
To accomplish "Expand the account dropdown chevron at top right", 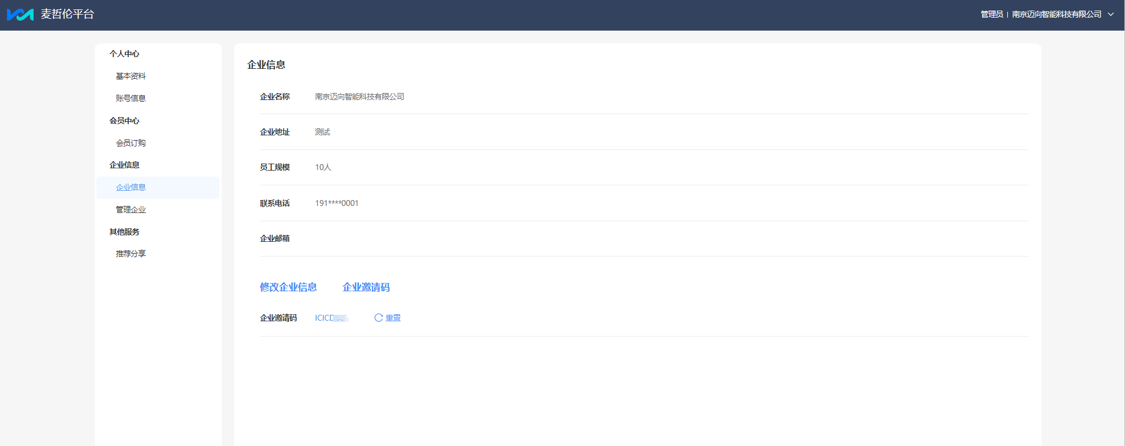I will [1111, 14].
